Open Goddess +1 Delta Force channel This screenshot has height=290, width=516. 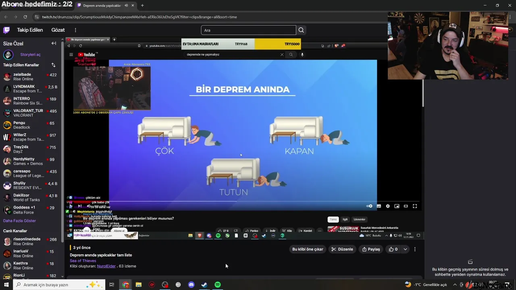31,210
